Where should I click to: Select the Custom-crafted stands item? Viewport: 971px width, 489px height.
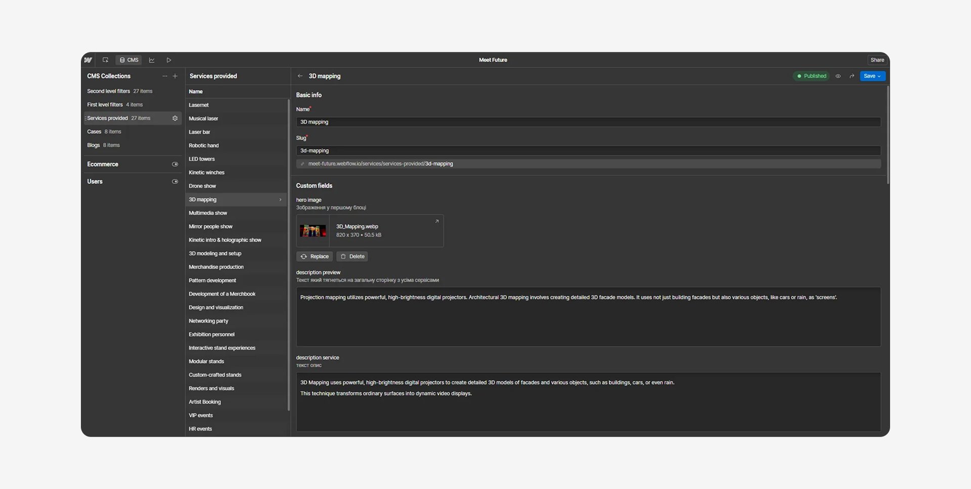[236, 375]
